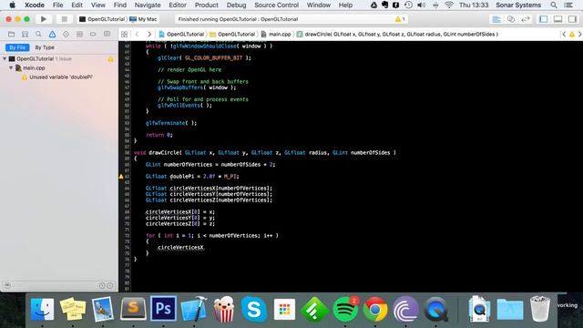
Task: Open the volume control menu
Action: click(421, 5)
